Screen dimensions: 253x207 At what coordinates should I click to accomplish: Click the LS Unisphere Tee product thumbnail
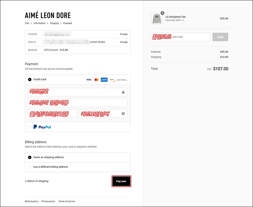click(157, 19)
